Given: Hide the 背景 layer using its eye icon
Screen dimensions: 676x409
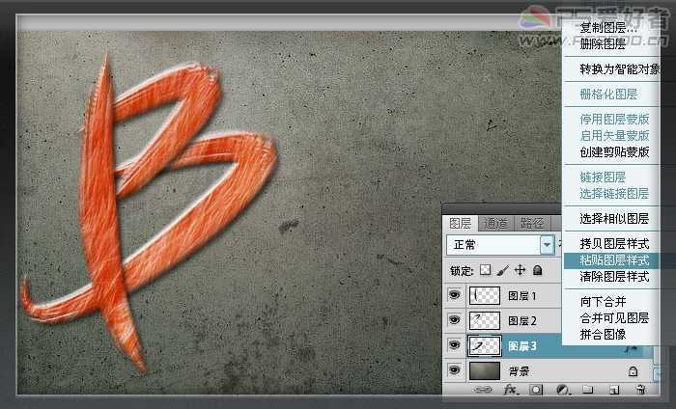Looking at the screenshot, I should pos(454,369).
